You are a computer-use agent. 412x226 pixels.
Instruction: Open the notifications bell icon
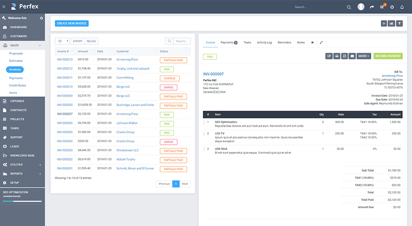[x=402, y=7]
